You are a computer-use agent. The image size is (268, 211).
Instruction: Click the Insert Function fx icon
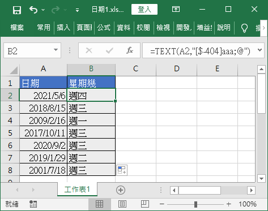coord(130,50)
